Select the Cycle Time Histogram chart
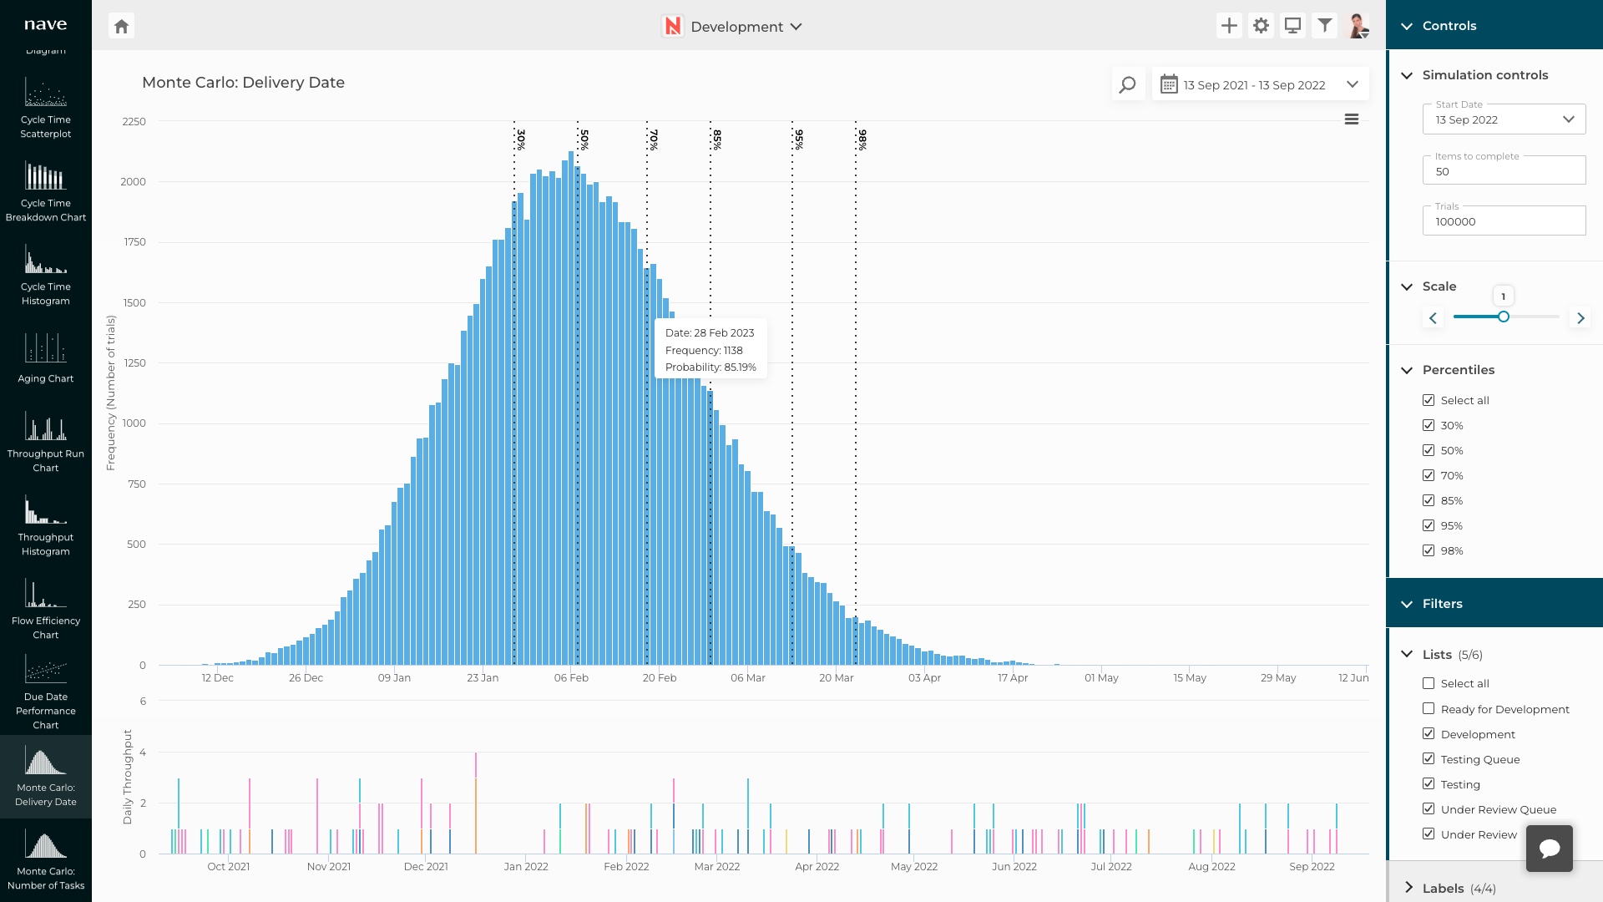Image resolution: width=1603 pixels, height=902 pixels. tap(46, 276)
